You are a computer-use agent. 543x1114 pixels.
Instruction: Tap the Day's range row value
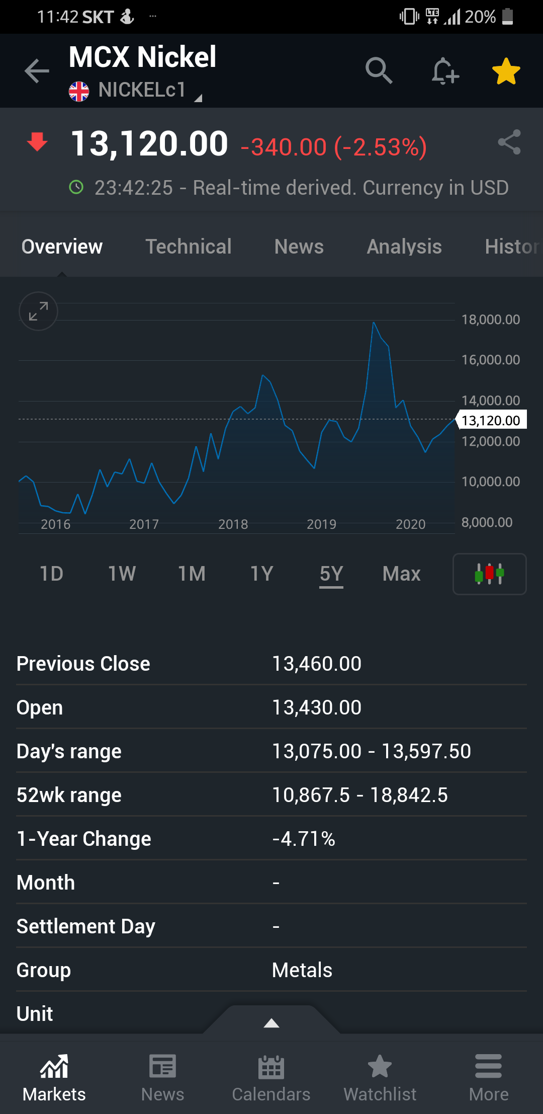coord(372,751)
